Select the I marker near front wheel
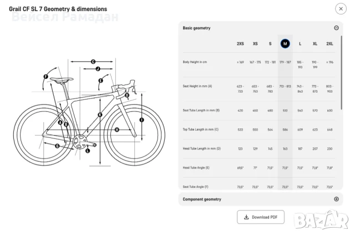Screen dimensions: 355x236 tap(141, 119)
